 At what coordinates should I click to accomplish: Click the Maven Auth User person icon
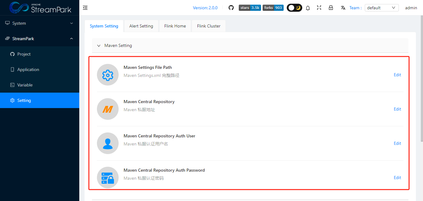(x=107, y=143)
